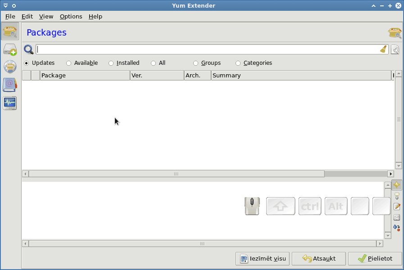Select the Groups filter
Image resolution: width=404 pixels, height=270 pixels.
(x=207, y=63)
